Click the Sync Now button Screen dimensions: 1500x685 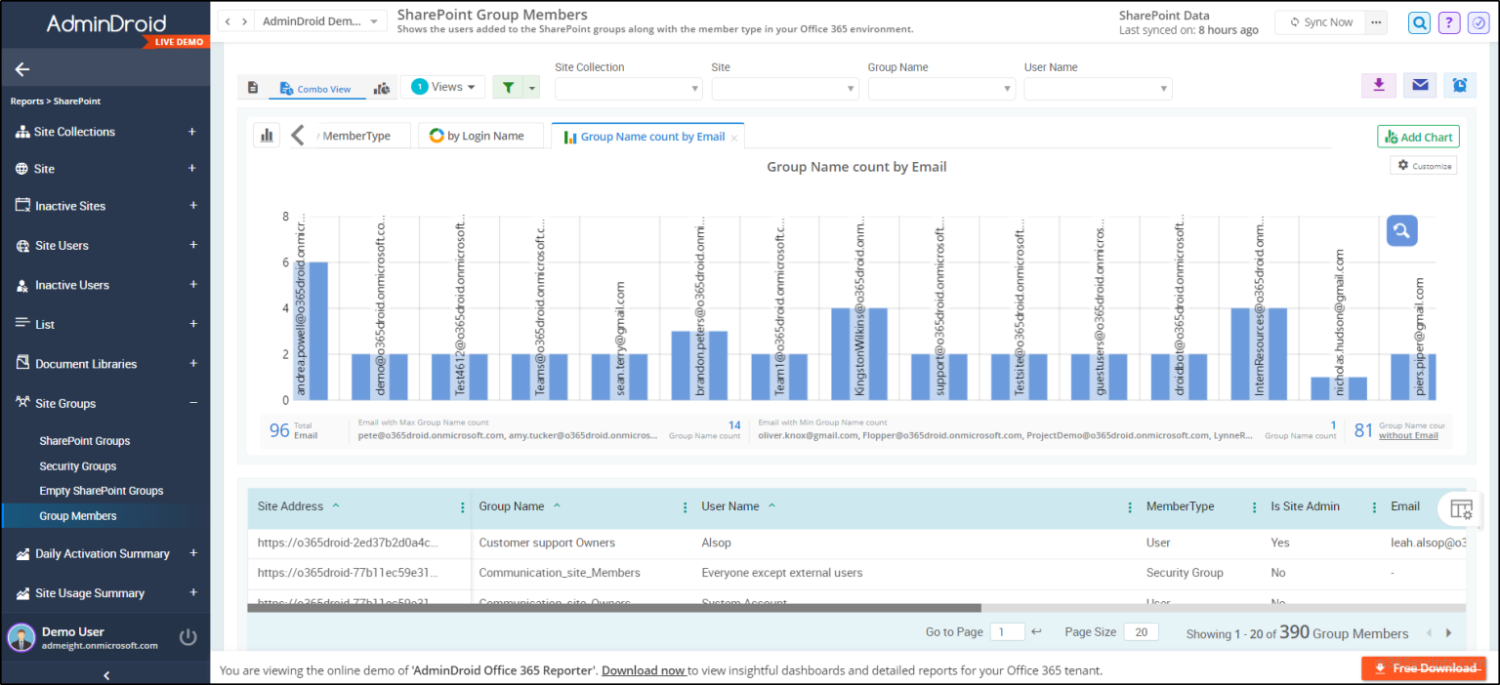click(1318, 20)
